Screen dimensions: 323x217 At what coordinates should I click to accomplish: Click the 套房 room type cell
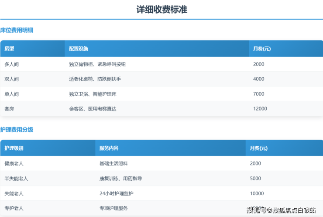9,109
